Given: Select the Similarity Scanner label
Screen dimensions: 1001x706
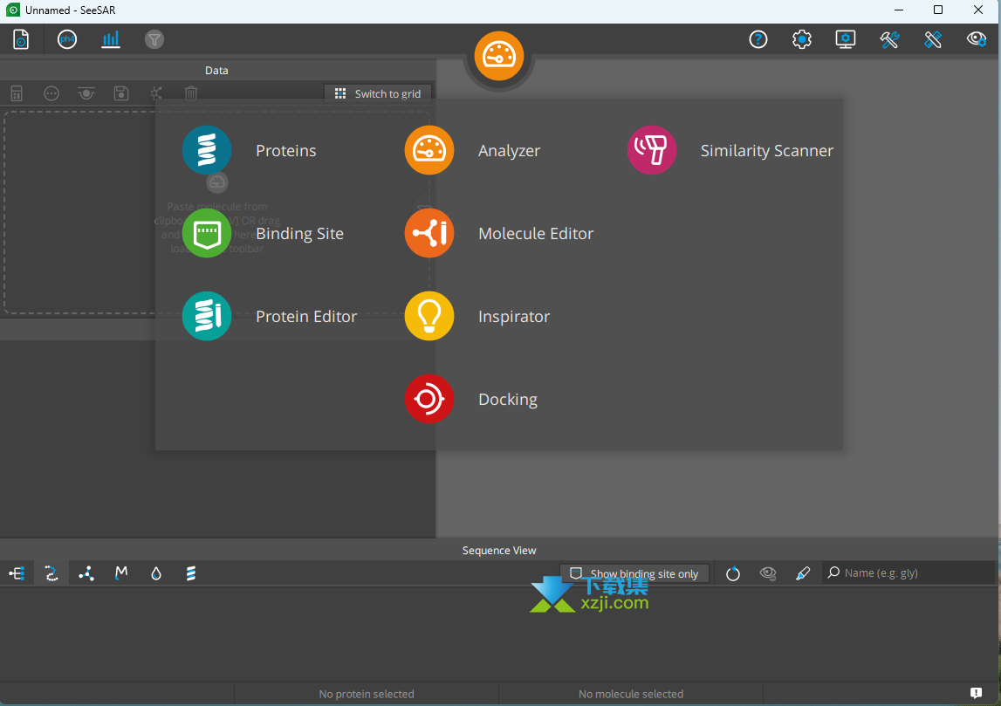Looking at the screenshot, I should click(767, 151).
